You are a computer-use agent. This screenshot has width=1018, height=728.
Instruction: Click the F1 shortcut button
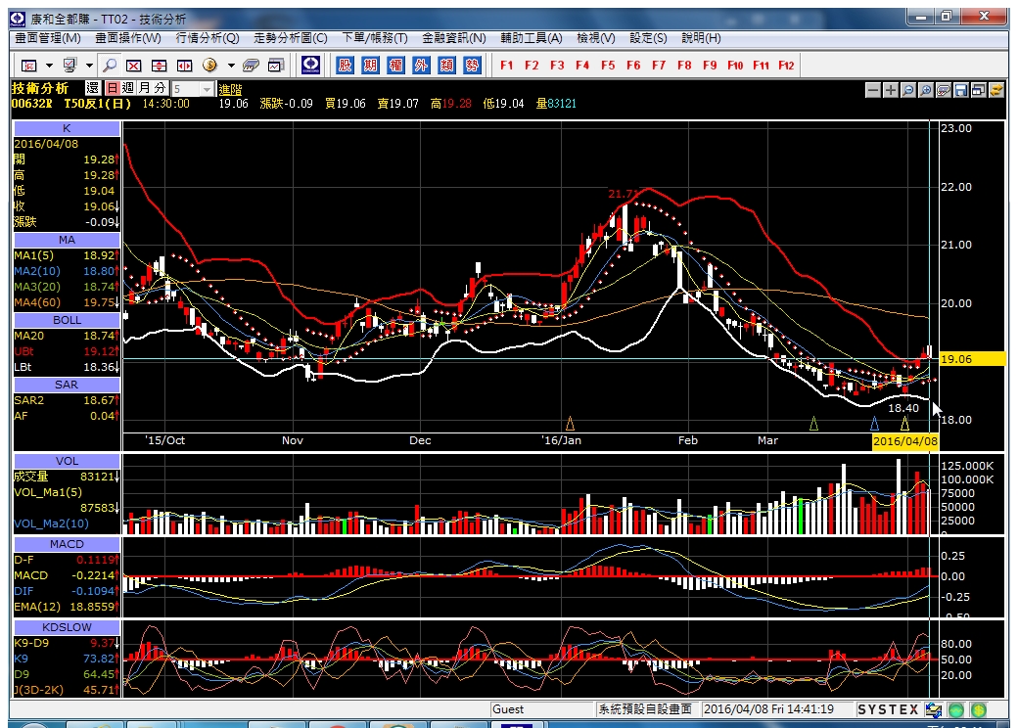506,66
